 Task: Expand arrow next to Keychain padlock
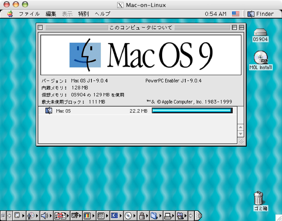tap(147, 215)
